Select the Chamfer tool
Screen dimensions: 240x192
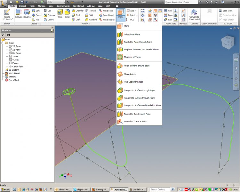click(x=78, y=11)
